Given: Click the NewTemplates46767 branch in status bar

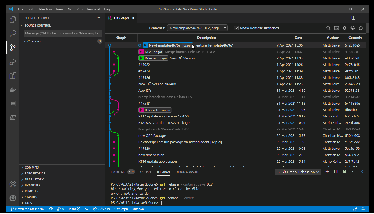Looking at the screenshot, I should (x=27, y=209).
